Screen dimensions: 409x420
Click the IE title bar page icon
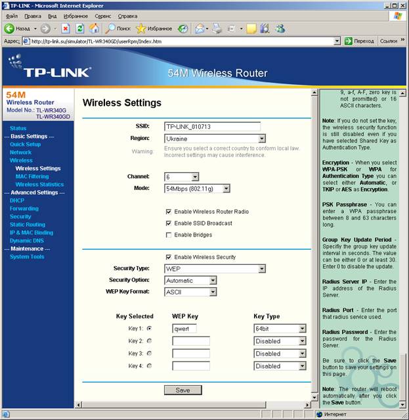click(x=6, y=6)
